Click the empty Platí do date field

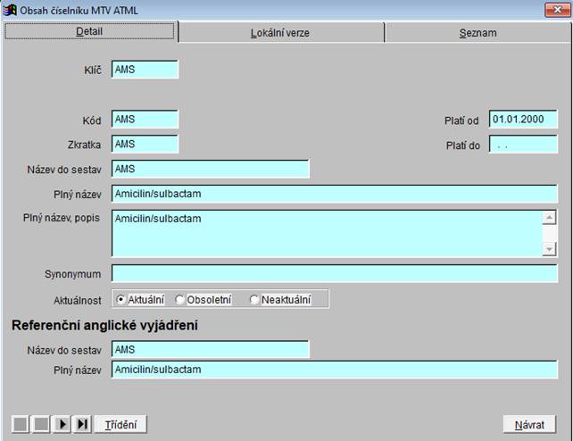(523, 145)
